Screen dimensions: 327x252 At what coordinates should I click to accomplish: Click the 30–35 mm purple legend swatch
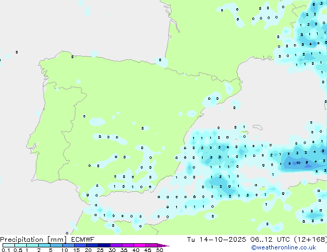[116, 245]
